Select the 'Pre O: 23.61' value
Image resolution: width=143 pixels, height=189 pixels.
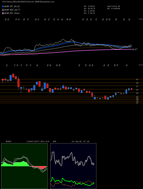[90, 6]
